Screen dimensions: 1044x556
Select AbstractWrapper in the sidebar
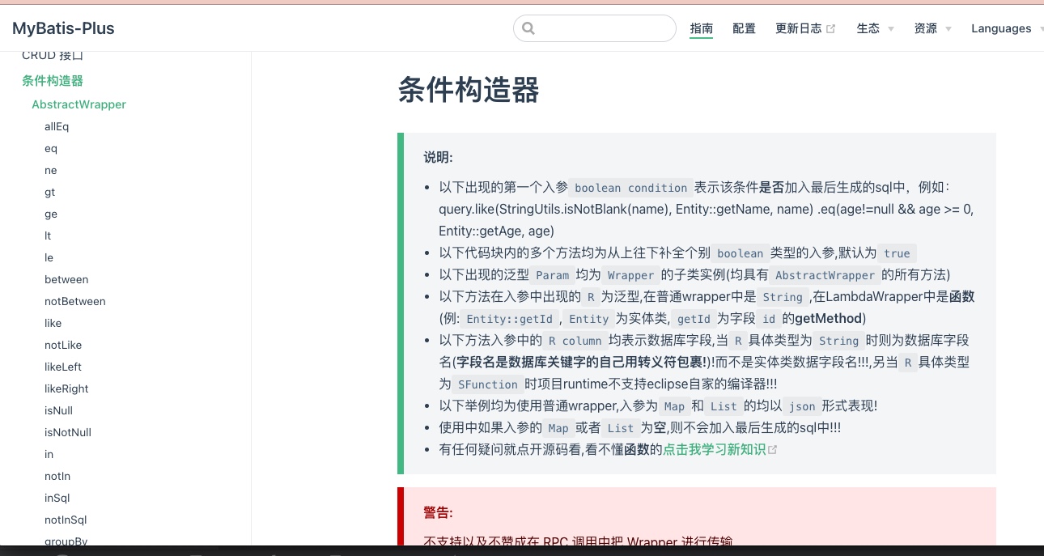pos(79,104)
